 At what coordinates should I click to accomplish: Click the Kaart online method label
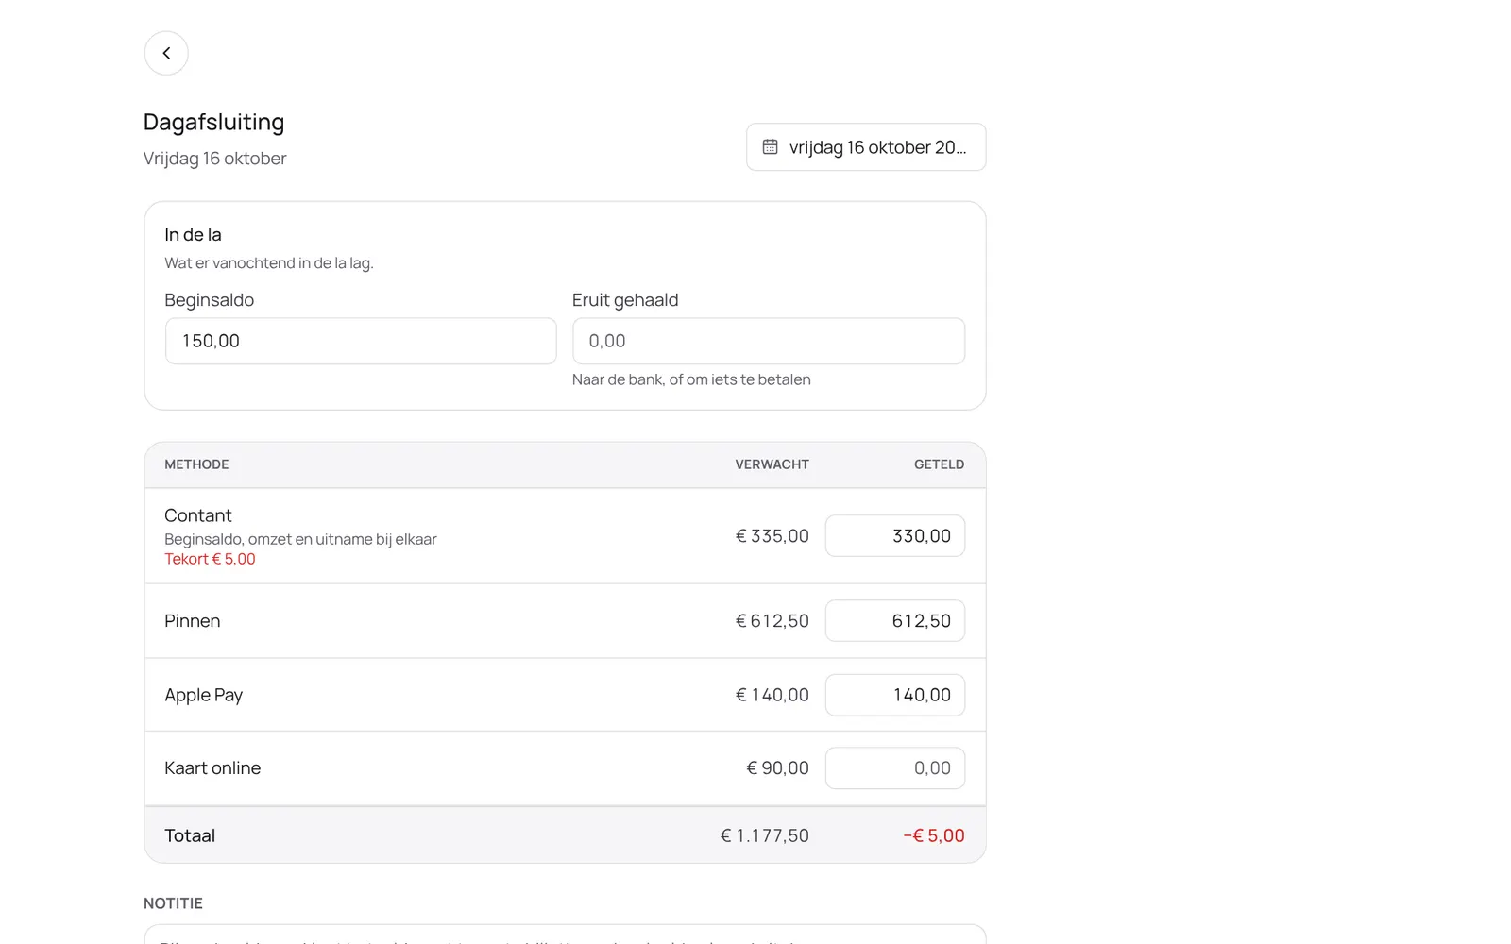[212, 768]
